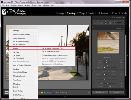Click the Sharpening Amount value 25
The width and height of the screenshot is (131, 100).
[121, 60]
